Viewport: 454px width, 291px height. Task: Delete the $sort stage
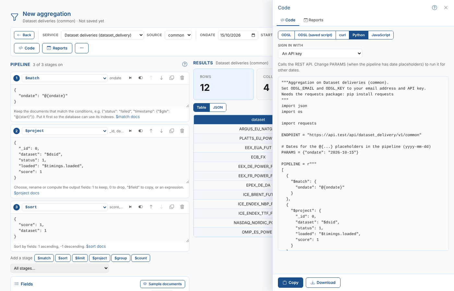[182, 207]
